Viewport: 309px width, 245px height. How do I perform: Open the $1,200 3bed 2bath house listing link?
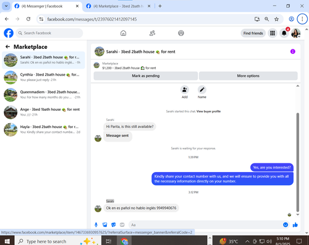coord(129,68)
